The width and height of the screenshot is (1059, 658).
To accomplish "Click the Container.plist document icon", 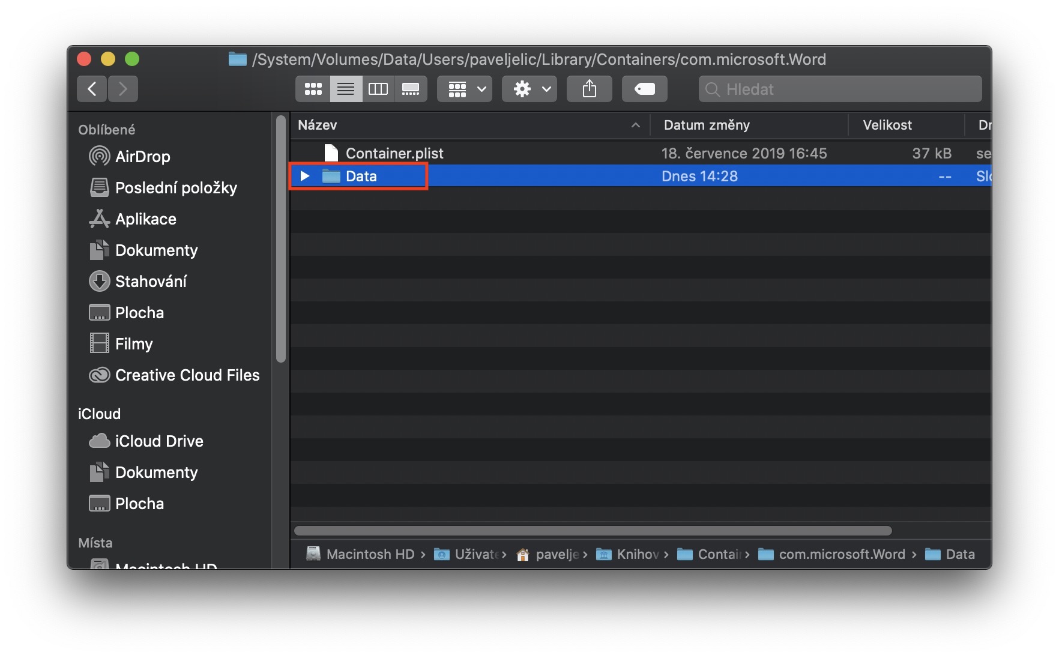I will point(331,153).
